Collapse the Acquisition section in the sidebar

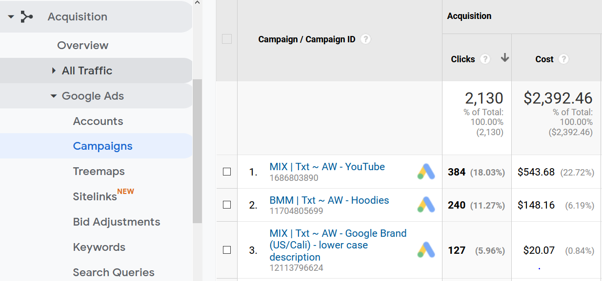point(10,16)
